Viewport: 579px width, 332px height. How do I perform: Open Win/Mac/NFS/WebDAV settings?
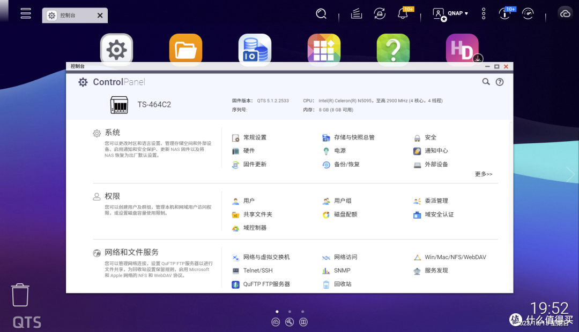450,257
